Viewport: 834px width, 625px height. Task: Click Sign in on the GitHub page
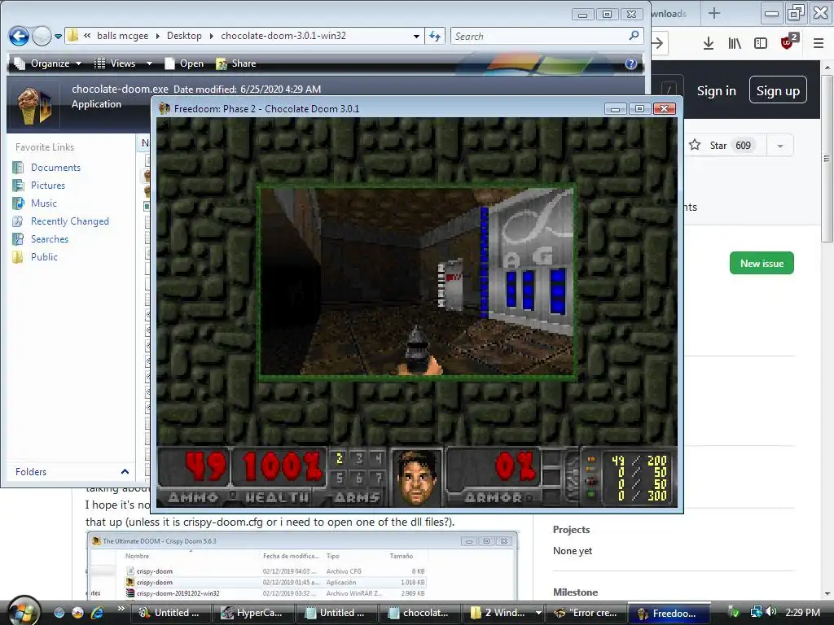tap(717, 91)
